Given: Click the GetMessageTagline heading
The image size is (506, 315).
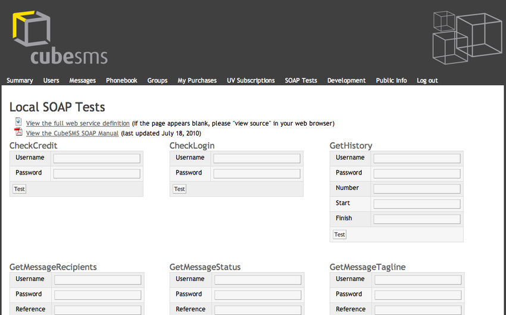Looking at the screenshot, I should coord(367,267).
